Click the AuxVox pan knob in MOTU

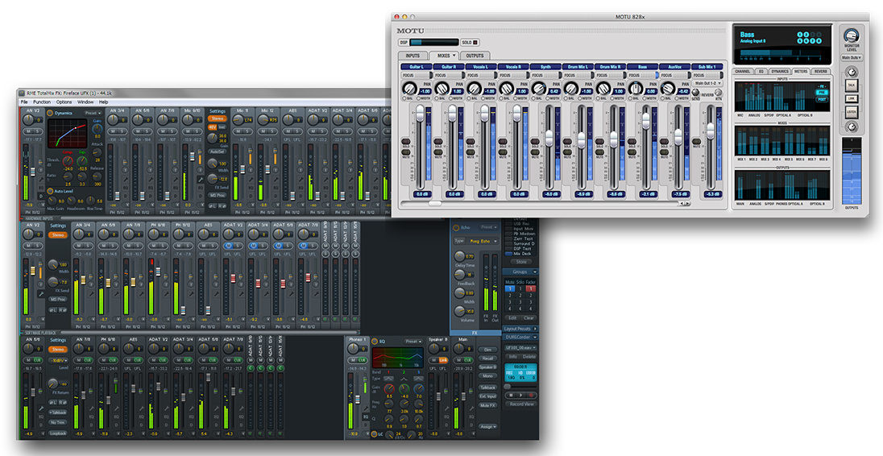point(668,89)
